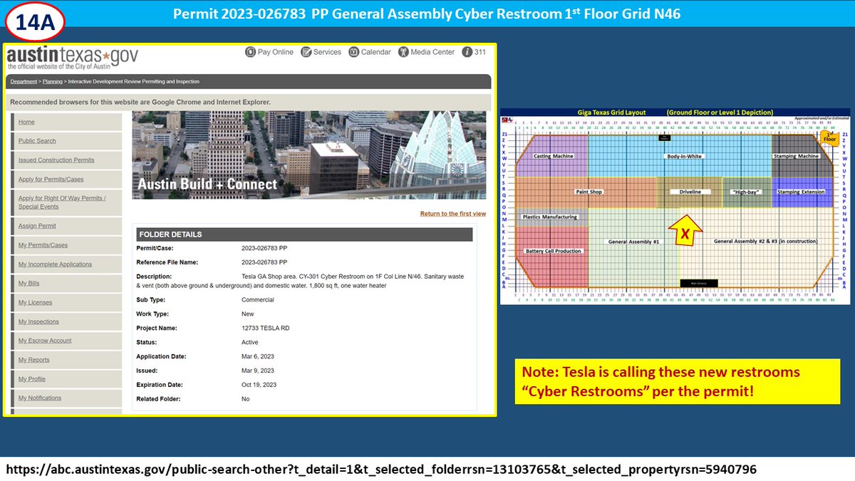Open My Incomplete Applications

pos(55,264)
